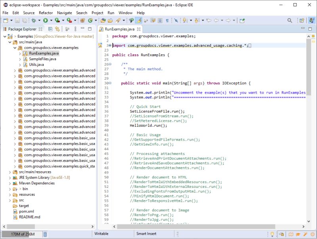
Task: Toggle Show Whitespace Characters pilcrow
Action: click(167, 21)
